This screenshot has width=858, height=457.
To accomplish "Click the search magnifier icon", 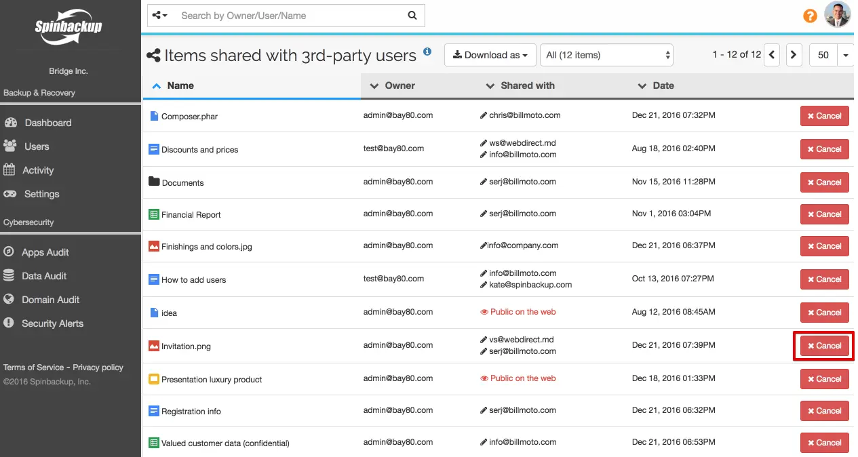I will coord(412,16).
